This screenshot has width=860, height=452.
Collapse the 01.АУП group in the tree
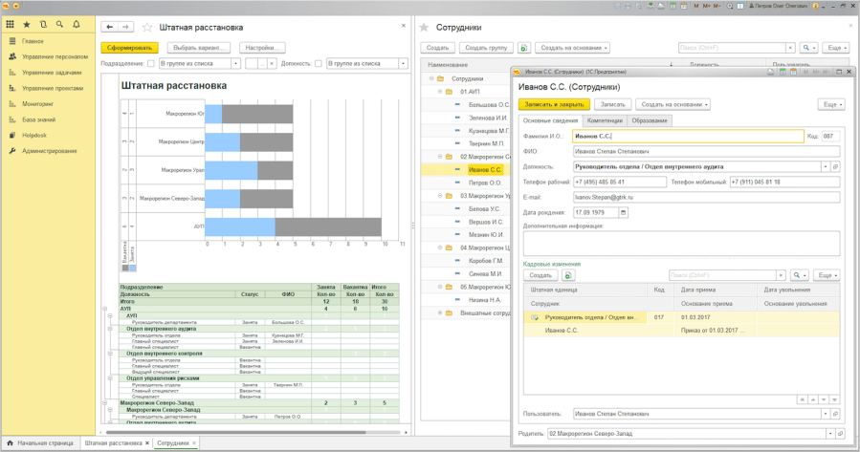[x=440, y=92]
